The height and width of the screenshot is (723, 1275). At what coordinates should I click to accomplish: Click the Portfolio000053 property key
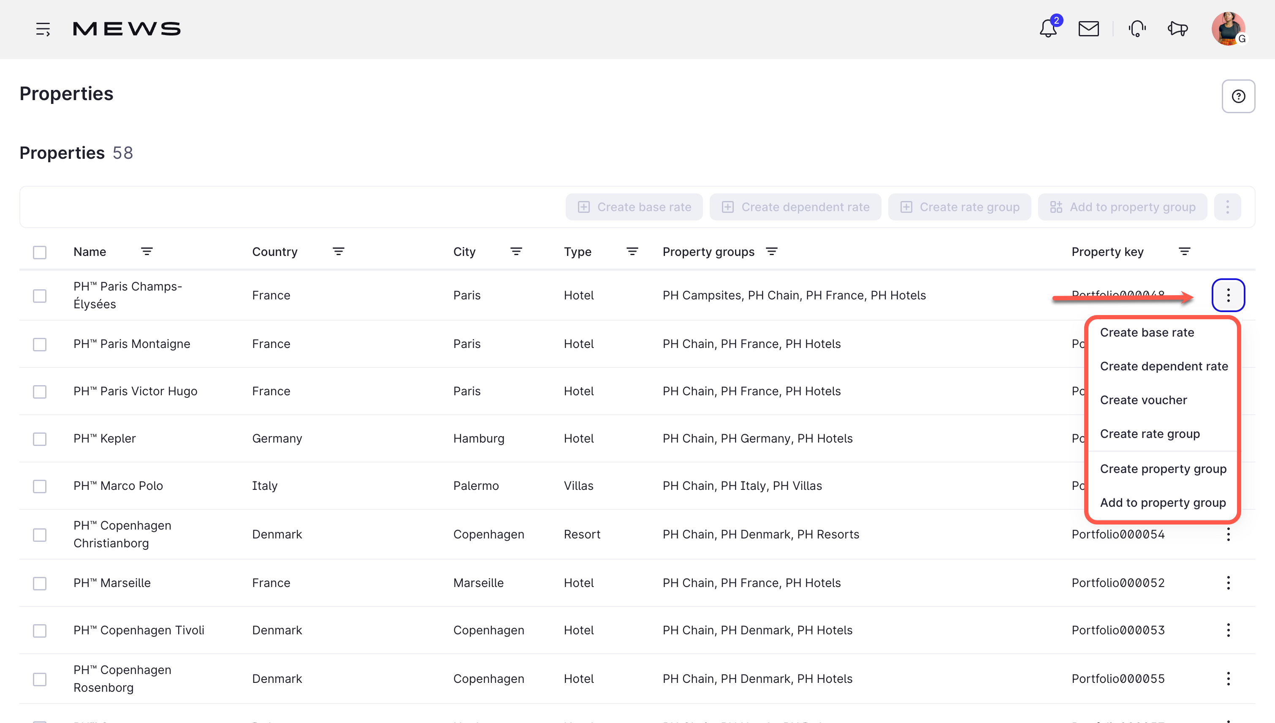click(1118, 630)
